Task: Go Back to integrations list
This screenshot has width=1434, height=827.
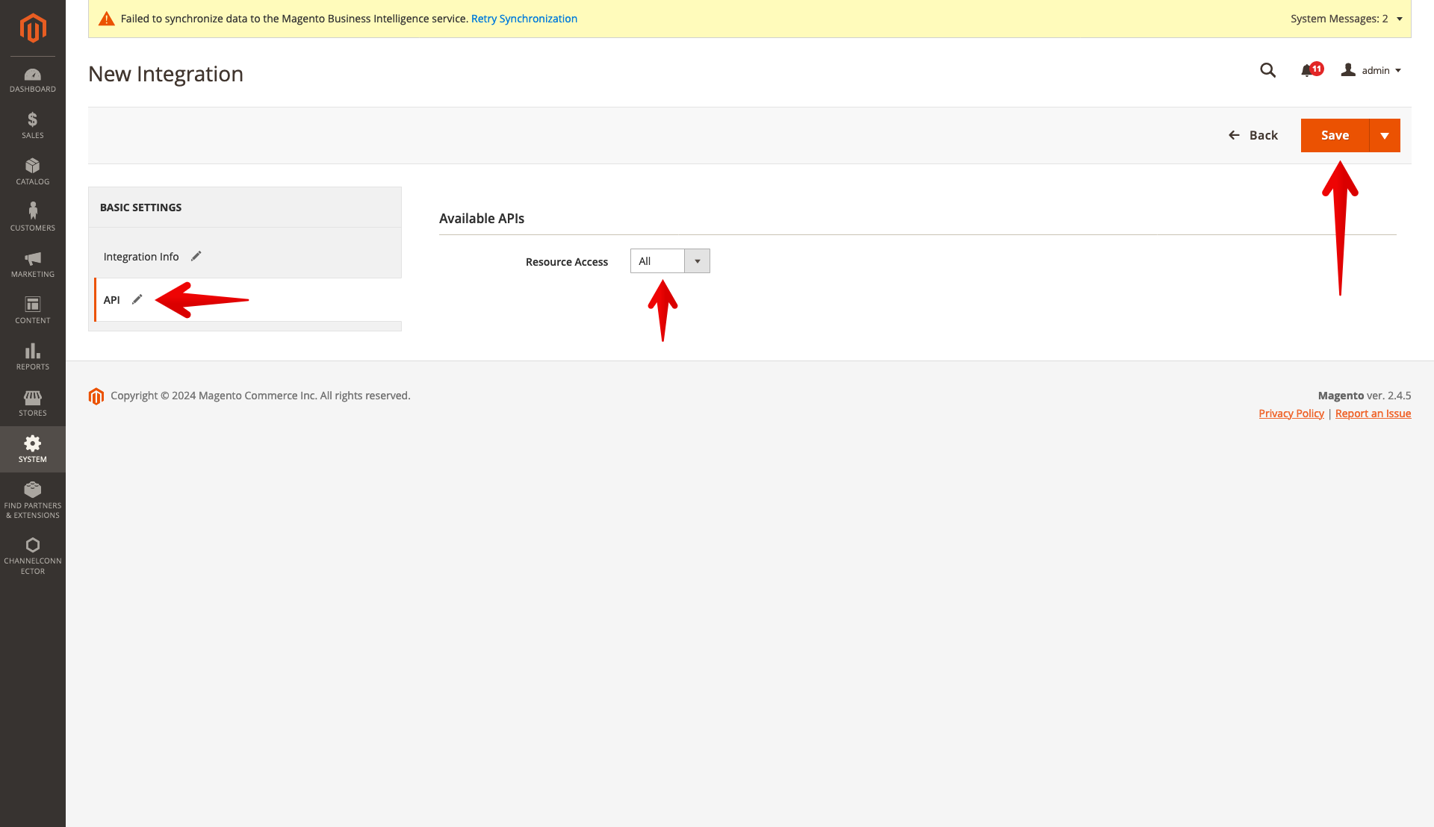Action: pyautogui.click(x=1253, y=135)
